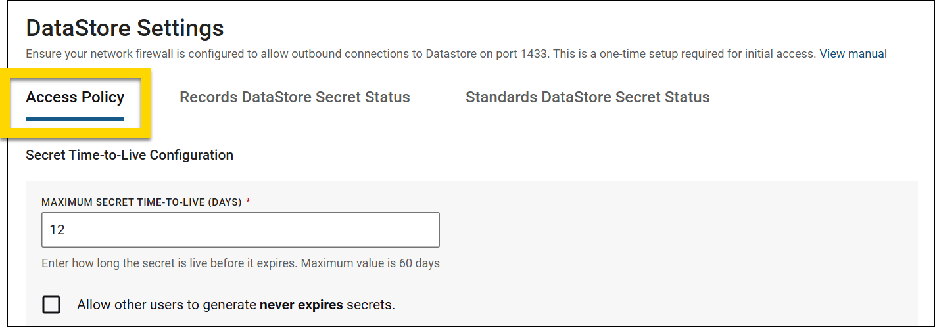This screenshot has height=327, width=935.
Task: Place cursor on the value 12
Action: pyautogui.click(x=57, y=230)
